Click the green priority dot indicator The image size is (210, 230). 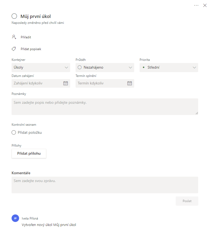point(144,67)
